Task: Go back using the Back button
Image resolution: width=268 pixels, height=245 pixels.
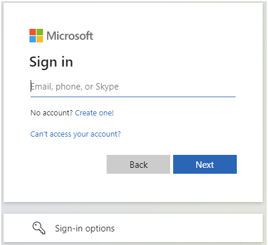Action: click(138, 164)
